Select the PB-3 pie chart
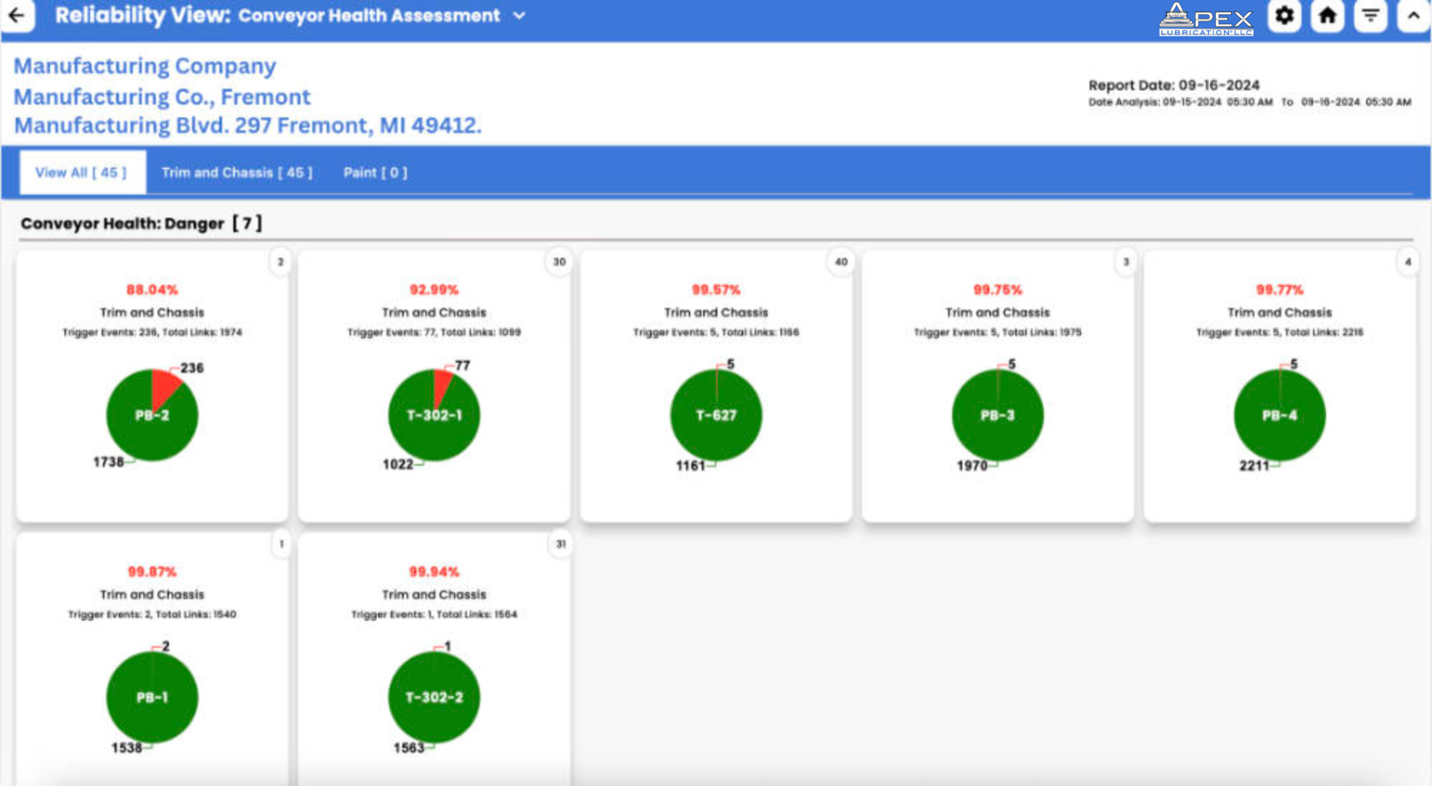Screen dimensions: 1432x786 coord(997,415)
